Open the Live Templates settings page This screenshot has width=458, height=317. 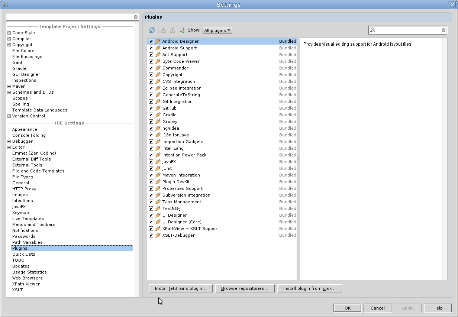(x=28, y=219)
